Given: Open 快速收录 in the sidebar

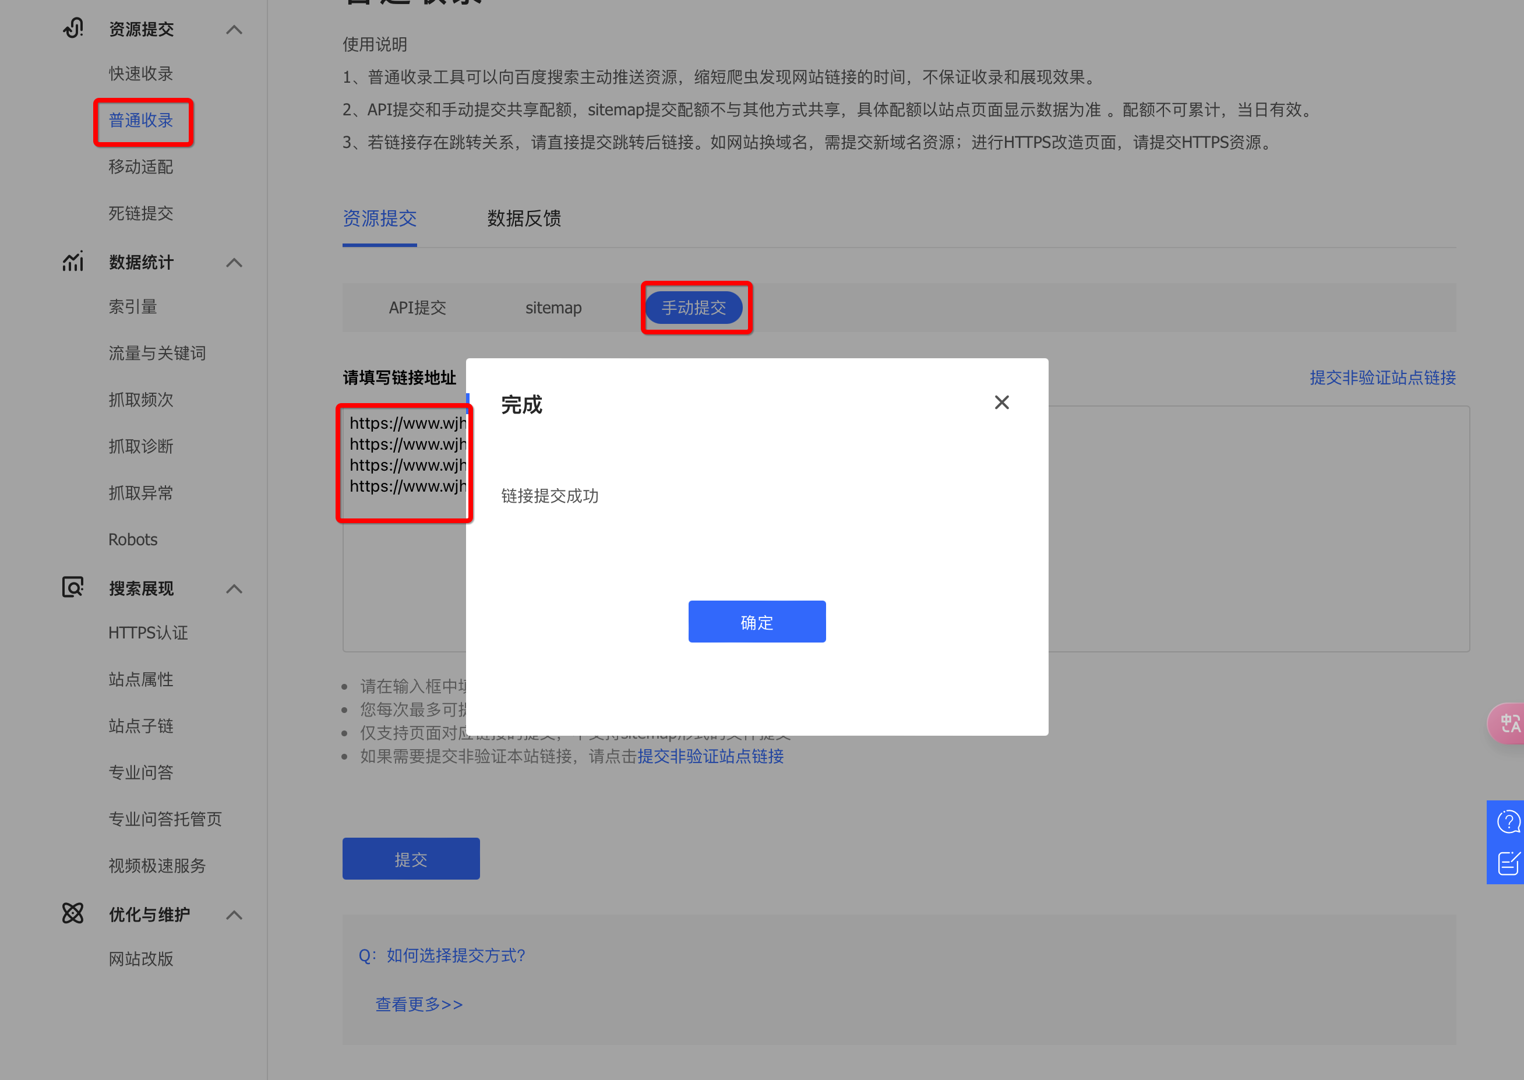Looking at the screenshot, I should coord(141,74).
